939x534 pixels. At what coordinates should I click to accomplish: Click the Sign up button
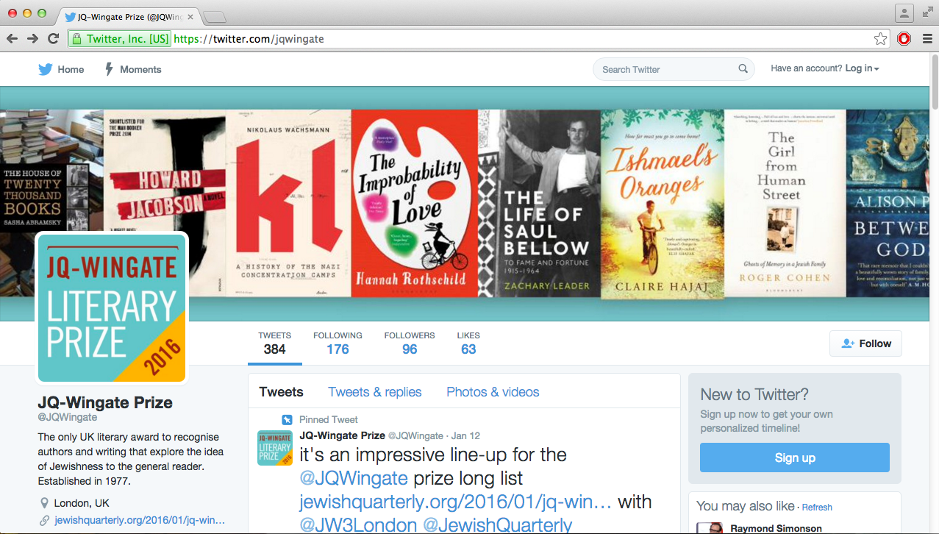pyautogui.click(x=794, y=458)
